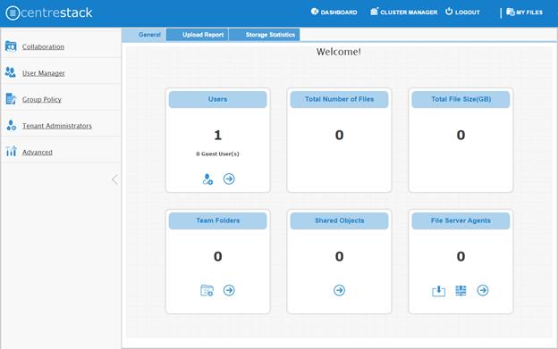
Task: Click the arrow icon in Users card
Action: point(229,179)
